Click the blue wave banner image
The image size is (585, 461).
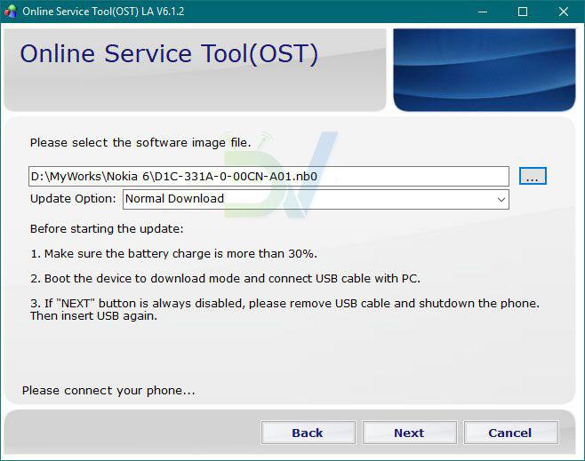483,69
